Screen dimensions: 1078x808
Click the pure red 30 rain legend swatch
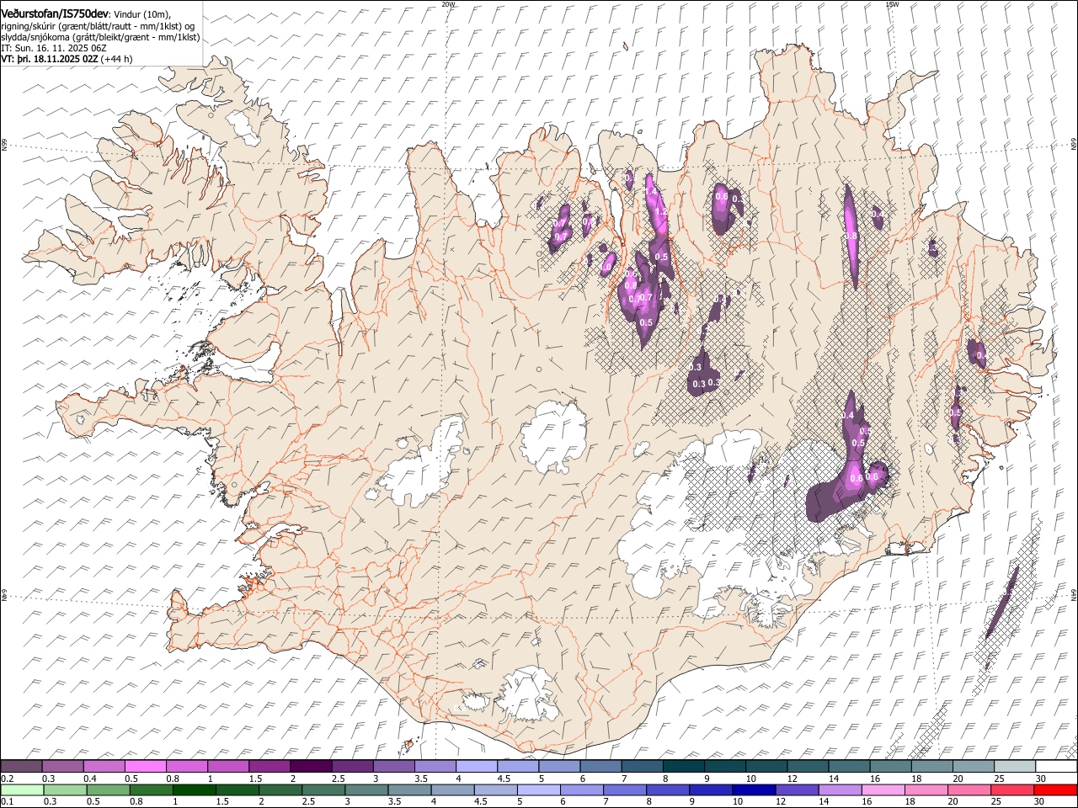tap(1055, 790)
